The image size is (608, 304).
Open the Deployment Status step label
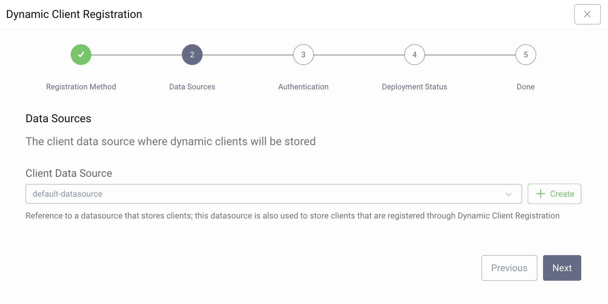[415, 87]
